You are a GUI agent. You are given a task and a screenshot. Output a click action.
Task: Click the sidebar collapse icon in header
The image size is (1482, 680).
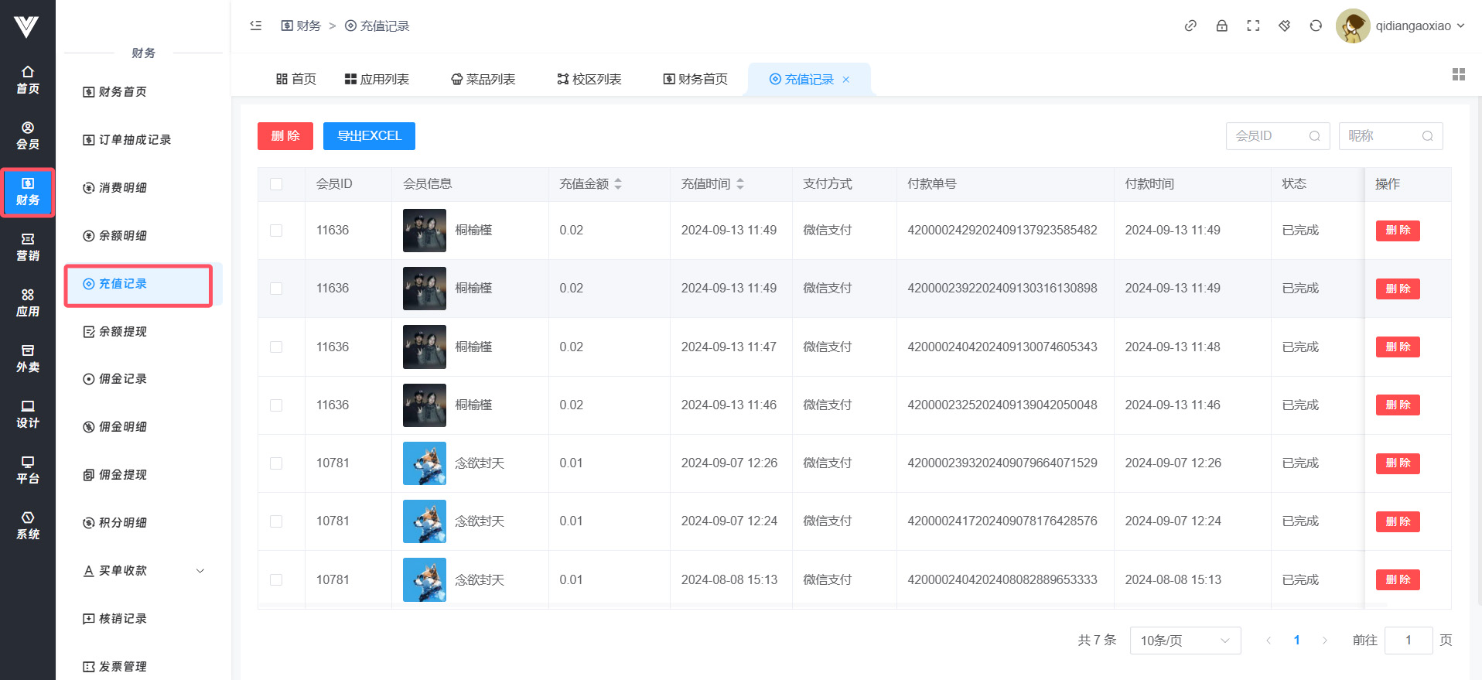click(x=256, y=26)
